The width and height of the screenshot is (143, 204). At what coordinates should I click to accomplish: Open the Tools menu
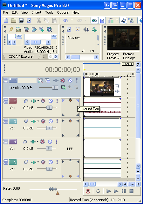pos(49,12)
